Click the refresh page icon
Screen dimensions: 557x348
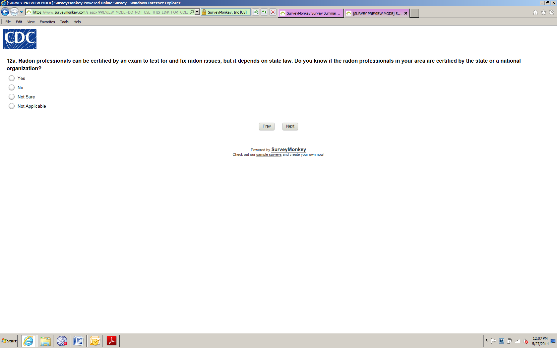point(264,12)
